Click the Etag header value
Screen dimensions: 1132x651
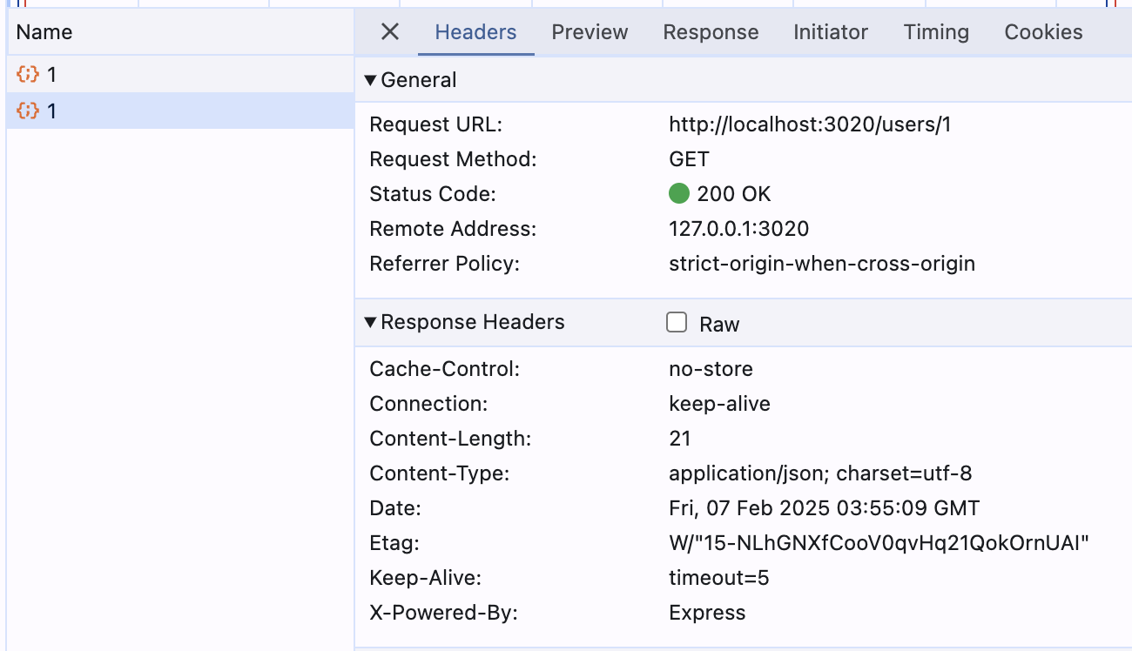click(879, 543)
